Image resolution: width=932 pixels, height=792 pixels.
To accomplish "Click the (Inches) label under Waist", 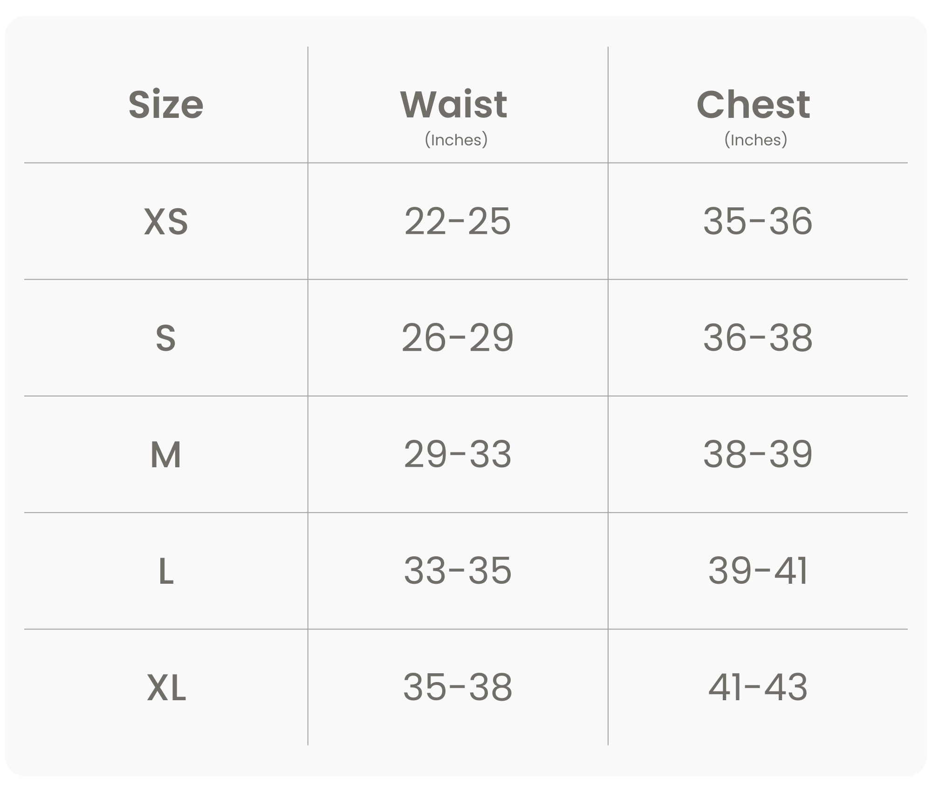I will tap(456, 140).
